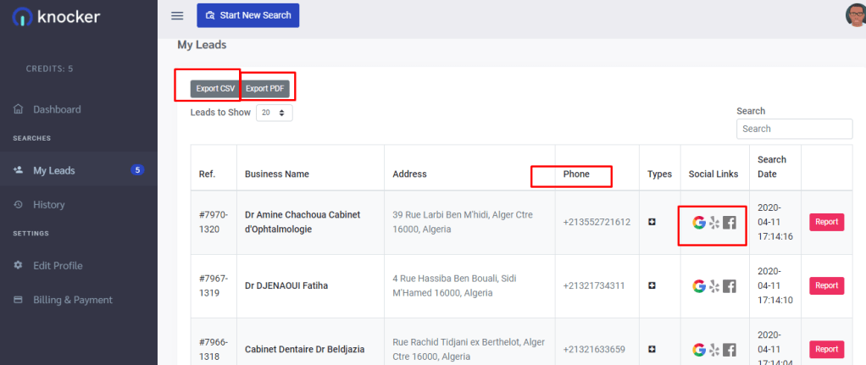Open Facebook icon for Dr Amine Chachoua

(730, 223)
